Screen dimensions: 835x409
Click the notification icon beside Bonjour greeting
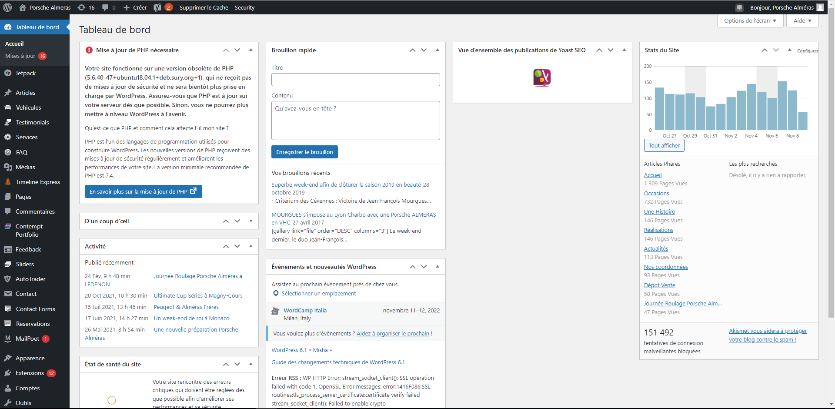pyautogui.click(x=739, y=7)
